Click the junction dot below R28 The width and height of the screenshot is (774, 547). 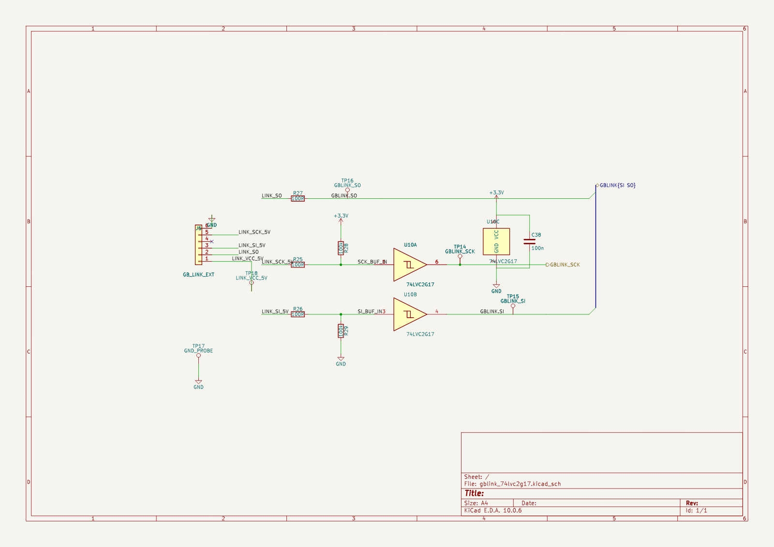tap(341, 265)
